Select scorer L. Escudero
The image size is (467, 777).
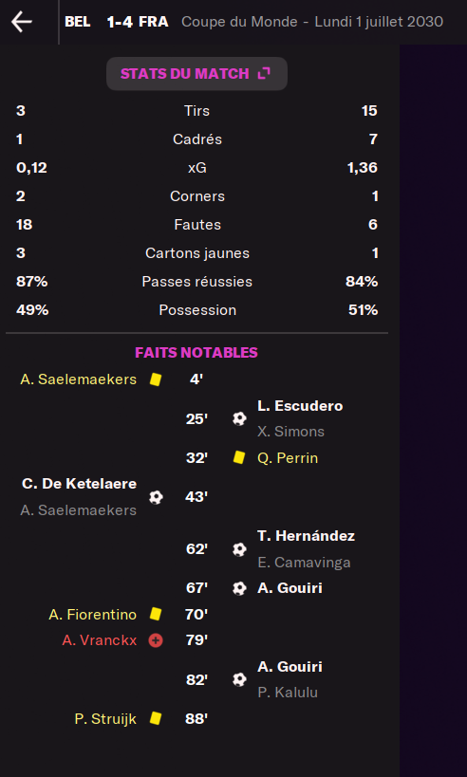[300, 406]
